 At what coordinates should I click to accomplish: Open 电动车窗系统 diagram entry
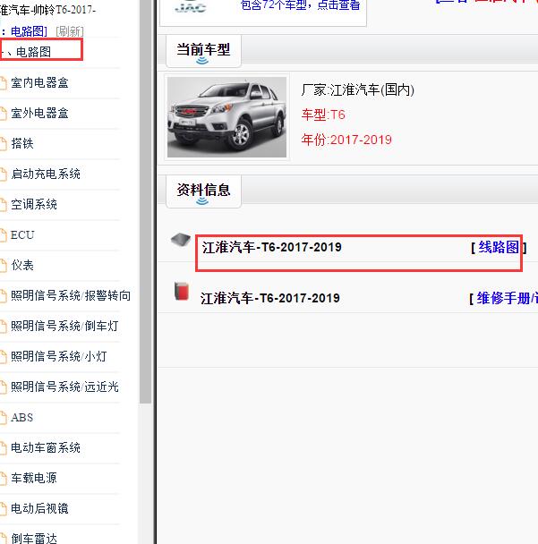(x=46, y=448)
